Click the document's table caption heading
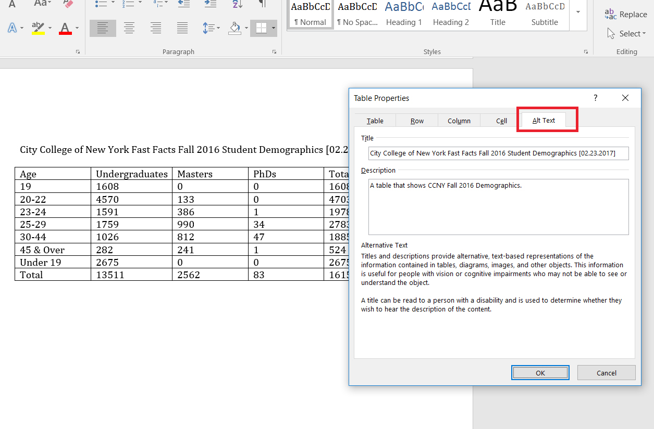Viewport: 654px width, 429px height. click(x=184, y=150)
